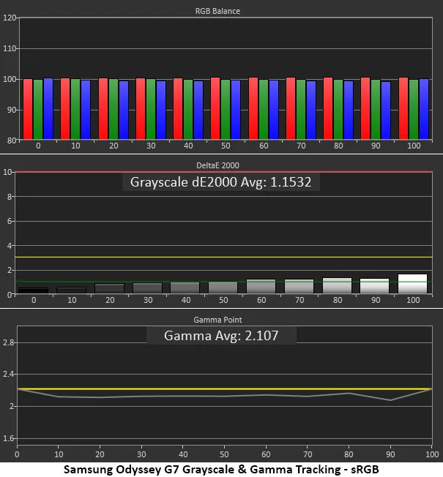Viewport: 443px width, 477px height.
Task: Click the red bar at 70 in RGB Balance
Action: coord(291,109)
